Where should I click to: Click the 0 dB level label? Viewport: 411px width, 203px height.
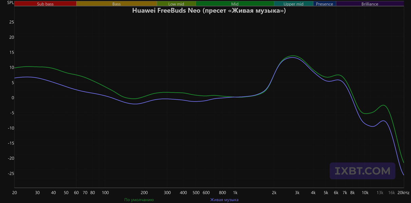click(x=12, y=97)
